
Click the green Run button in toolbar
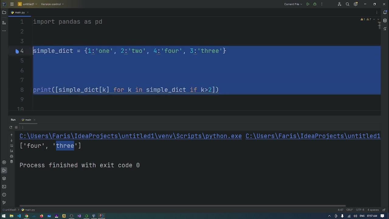[308, 4]
